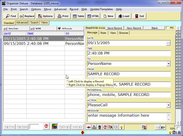
Task: Toggle the checkbox below the 50% indicator
Action: [178, 128]
